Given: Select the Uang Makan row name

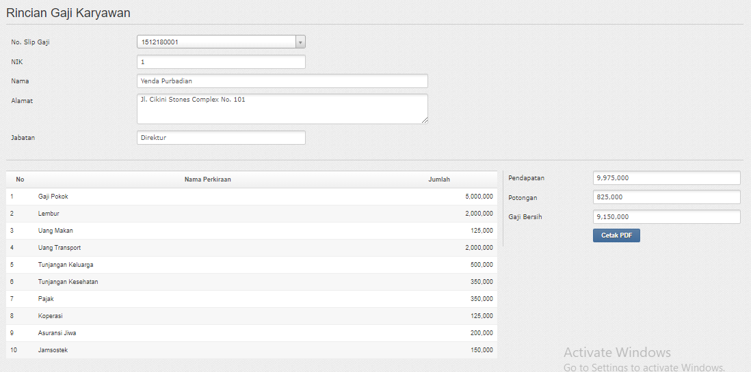Looking at the screenshot, I should coord(55,231).
